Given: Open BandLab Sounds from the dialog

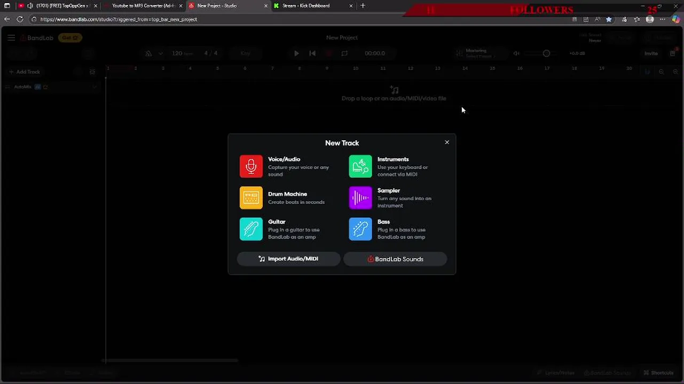Looking at the screenshot, I should pos(395,259).
